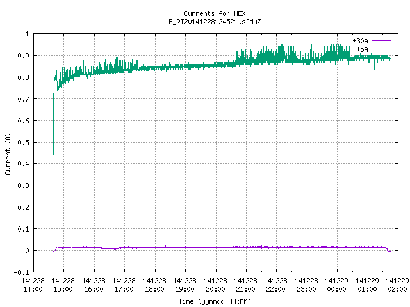Image resolution: width=410 pixels, height=307 pixels.
Task: Click the y-axis value 0.1
Action: point(23,229)
